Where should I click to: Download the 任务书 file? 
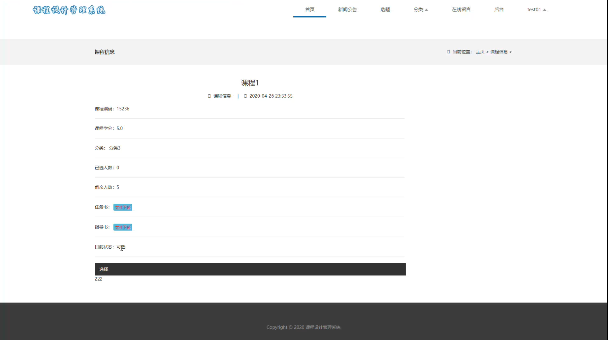(x=123, y=207)
